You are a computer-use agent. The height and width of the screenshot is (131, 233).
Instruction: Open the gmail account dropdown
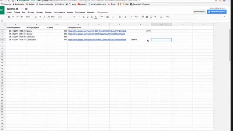tap(218, 8)
